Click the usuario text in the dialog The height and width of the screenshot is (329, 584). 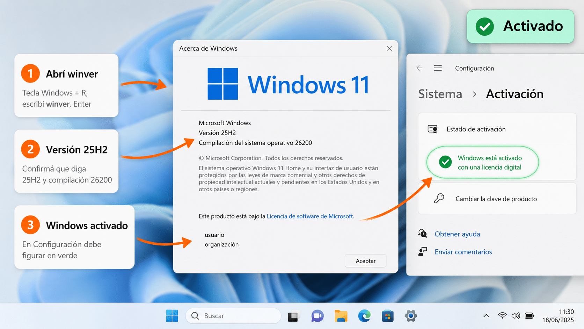(214, 235)
